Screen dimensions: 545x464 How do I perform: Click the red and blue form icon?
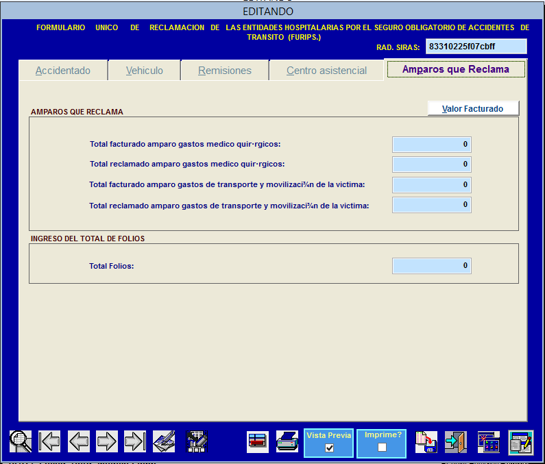(258, 442)
